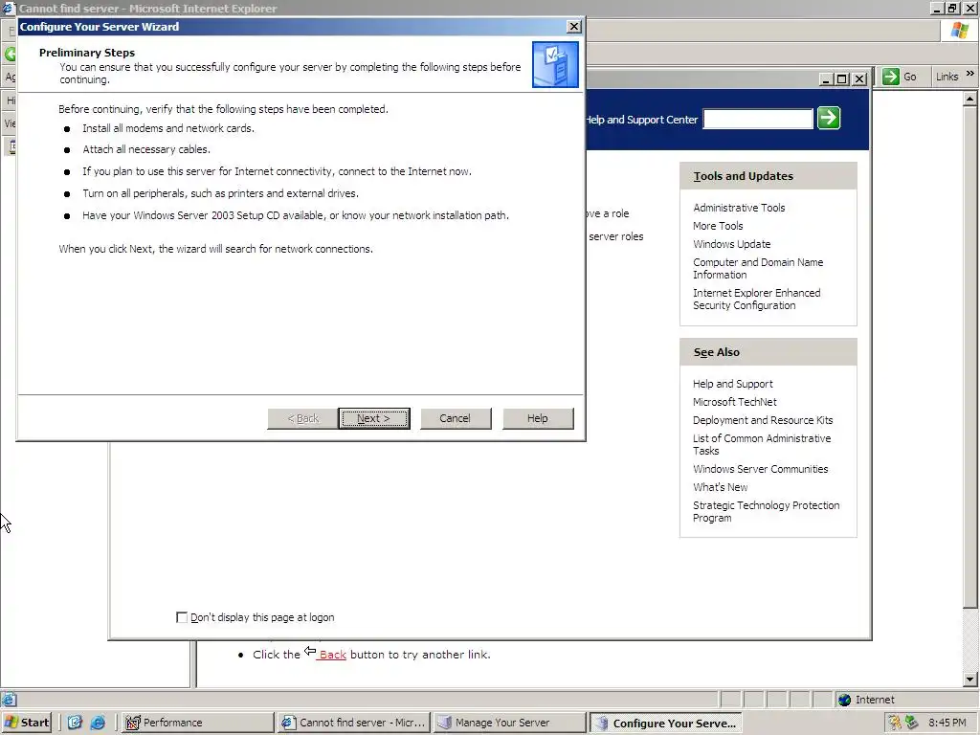Click the Links toolbar label
The height and width of the screenshot is (735, 980).
click(947, 77)
